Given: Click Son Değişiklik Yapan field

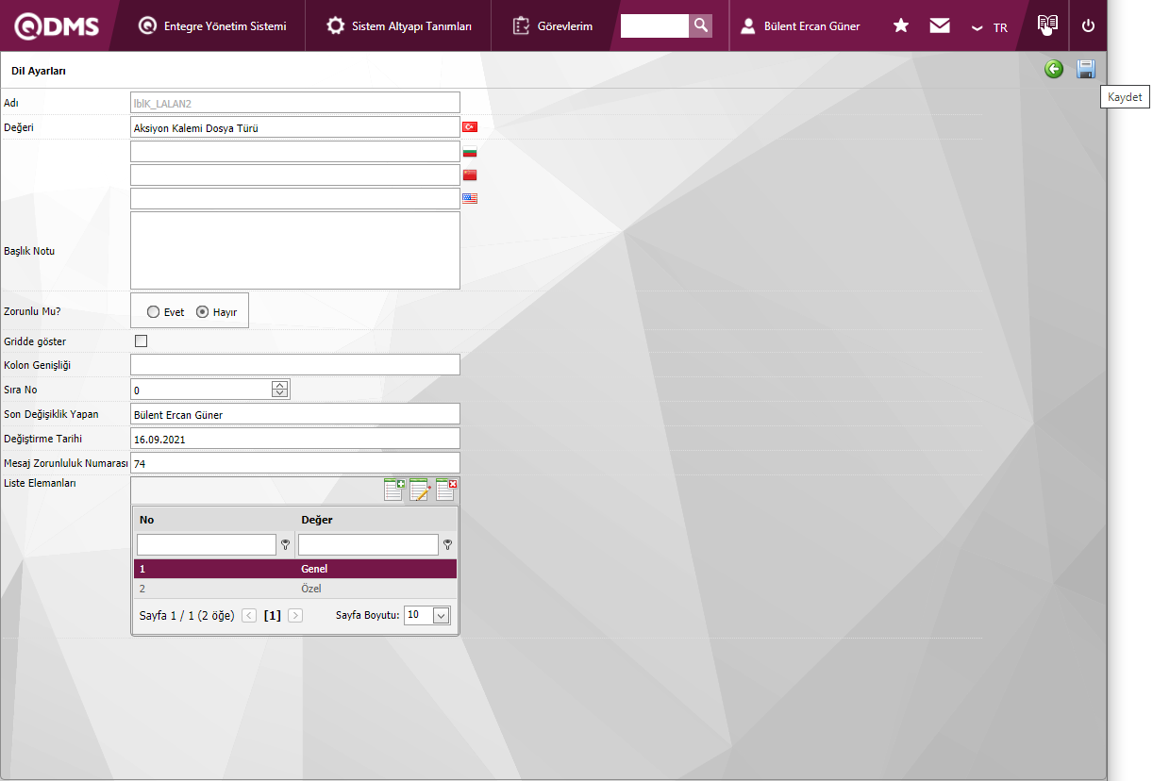Looking at the screenshot, I should pyautogui.click(x=295, y=414).
